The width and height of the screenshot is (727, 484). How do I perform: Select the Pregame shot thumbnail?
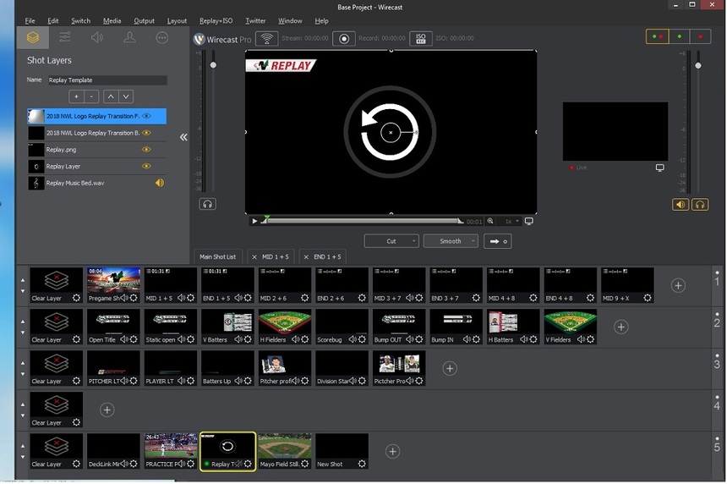pos(113,285)
